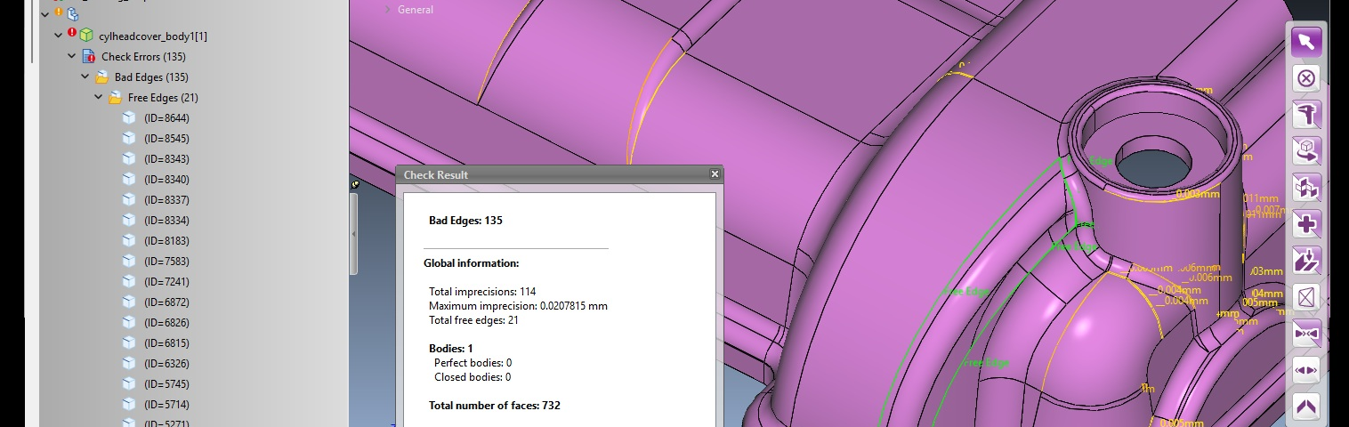Screen dimensions: 1349x427
Task: Close the Check Result dialog
Action: [x=714, y=174]
